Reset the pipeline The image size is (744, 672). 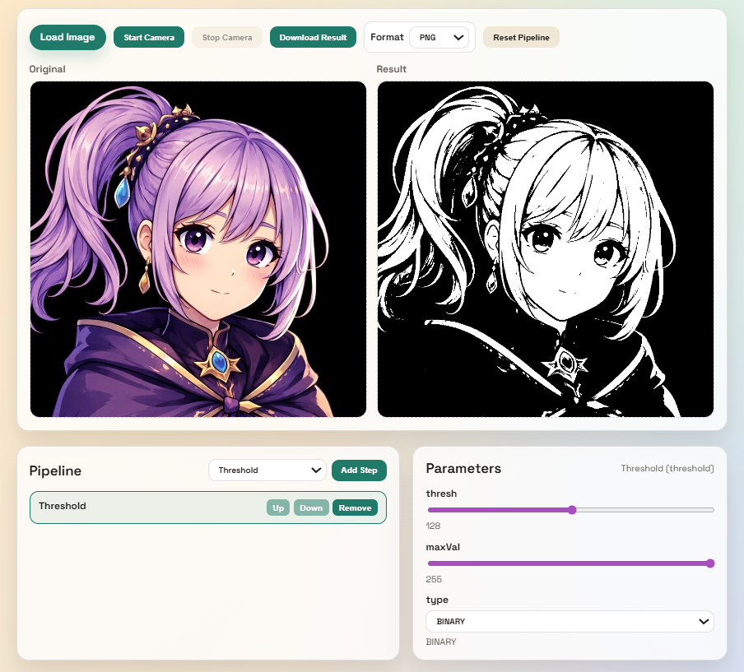click(x=521, y=37)
